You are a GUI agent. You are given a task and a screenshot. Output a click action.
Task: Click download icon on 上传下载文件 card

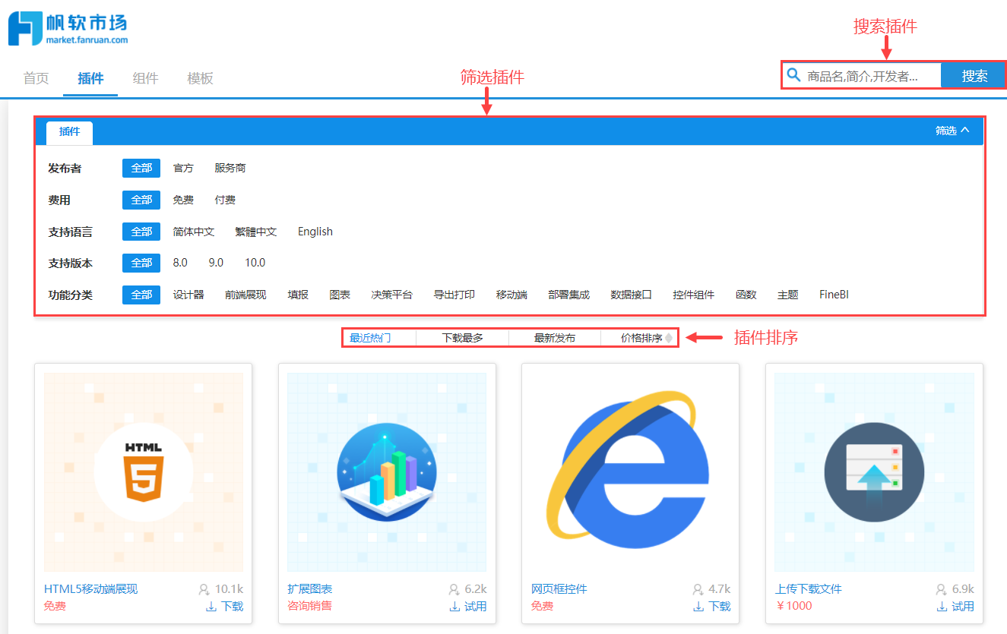coord(942,607)
